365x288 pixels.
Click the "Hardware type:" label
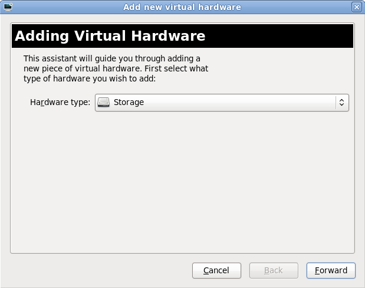(x=60, y=102)
